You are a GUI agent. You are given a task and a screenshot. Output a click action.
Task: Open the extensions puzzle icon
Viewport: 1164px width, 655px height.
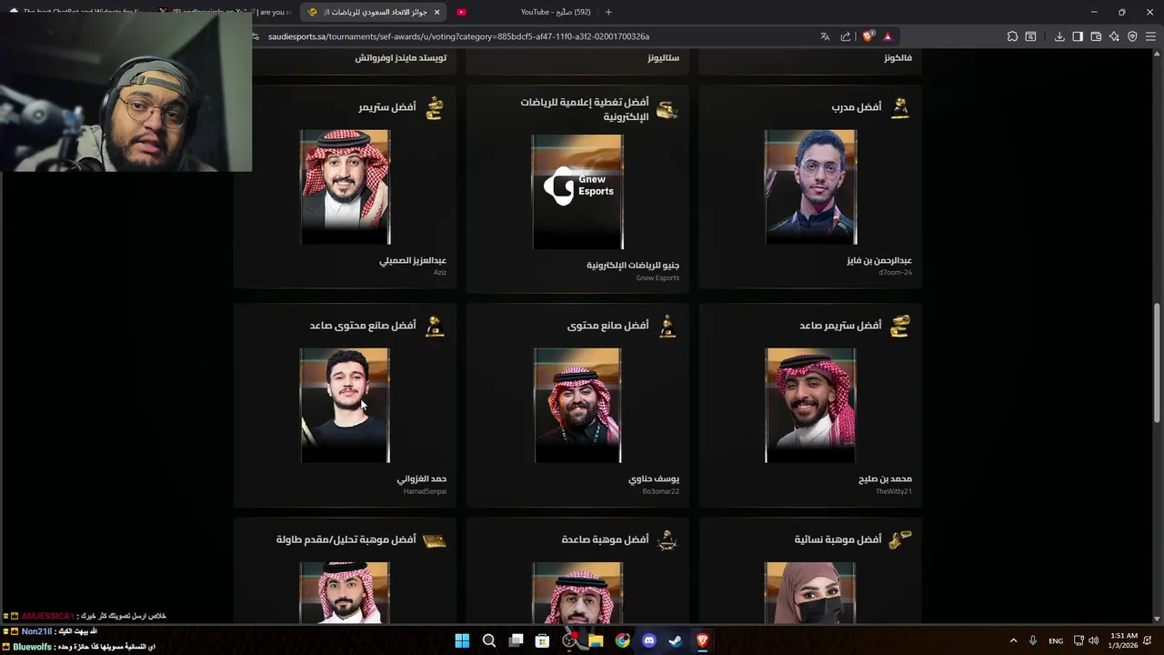click(1012, 36)
